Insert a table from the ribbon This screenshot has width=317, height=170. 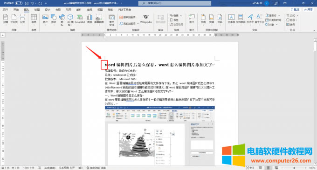click(34, 20)
